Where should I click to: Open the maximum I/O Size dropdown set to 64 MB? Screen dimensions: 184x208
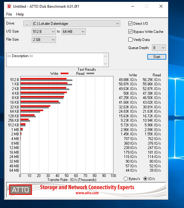pyautogui.click(x=73, y=32)
